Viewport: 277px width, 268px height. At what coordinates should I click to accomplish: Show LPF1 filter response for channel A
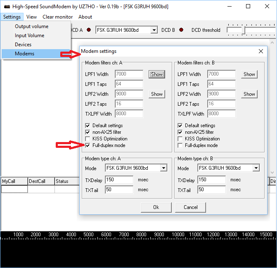(x=156, y=74)
